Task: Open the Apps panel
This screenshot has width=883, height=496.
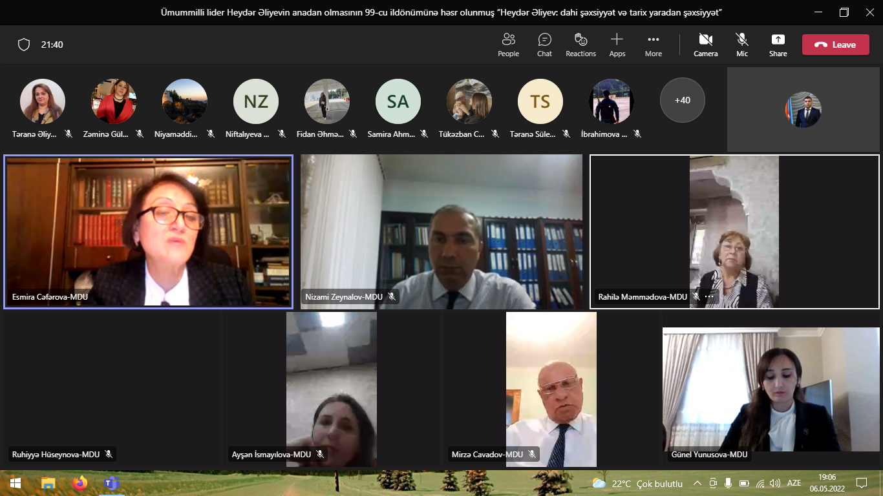Action: tap(617, 45)
